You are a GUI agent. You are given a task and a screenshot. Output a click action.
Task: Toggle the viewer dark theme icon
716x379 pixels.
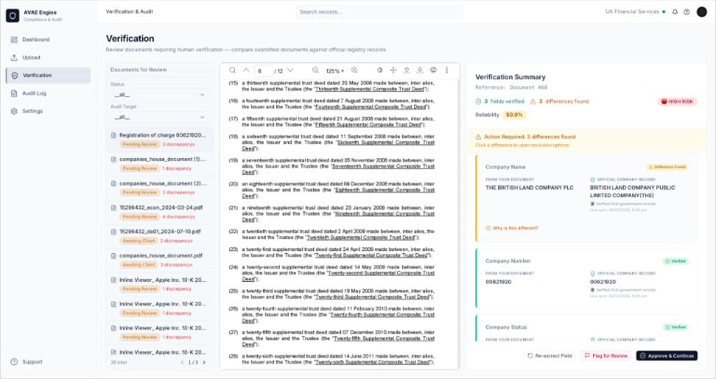point(380,71)
